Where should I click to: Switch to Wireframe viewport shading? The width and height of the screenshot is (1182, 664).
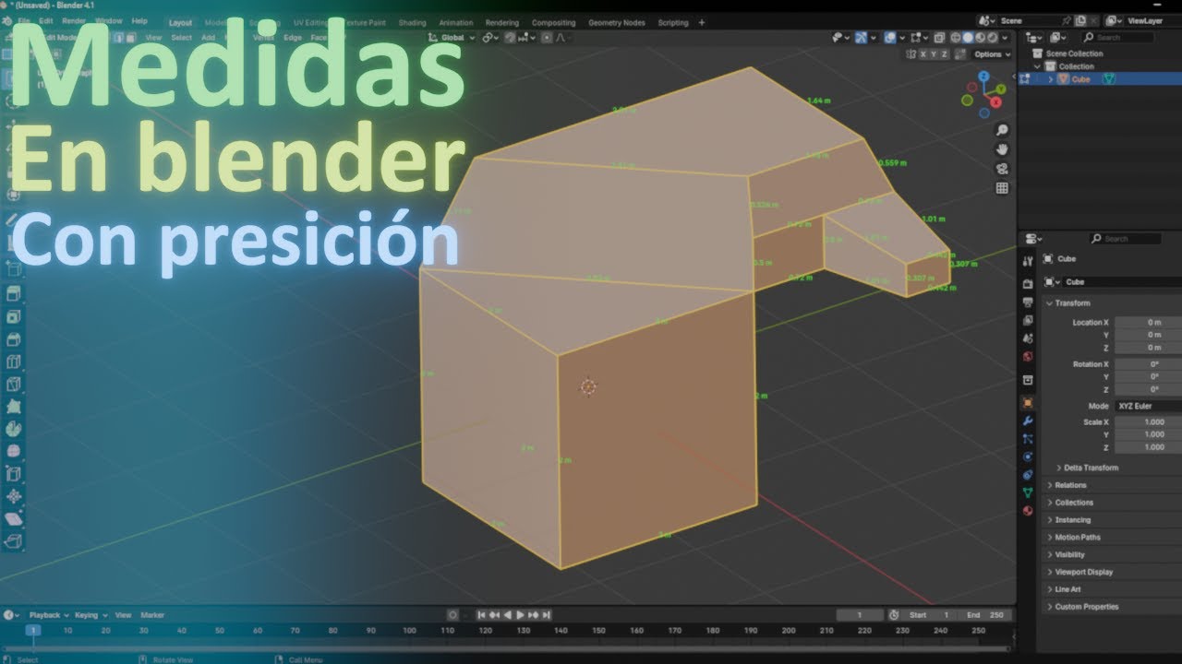(956, 38)
